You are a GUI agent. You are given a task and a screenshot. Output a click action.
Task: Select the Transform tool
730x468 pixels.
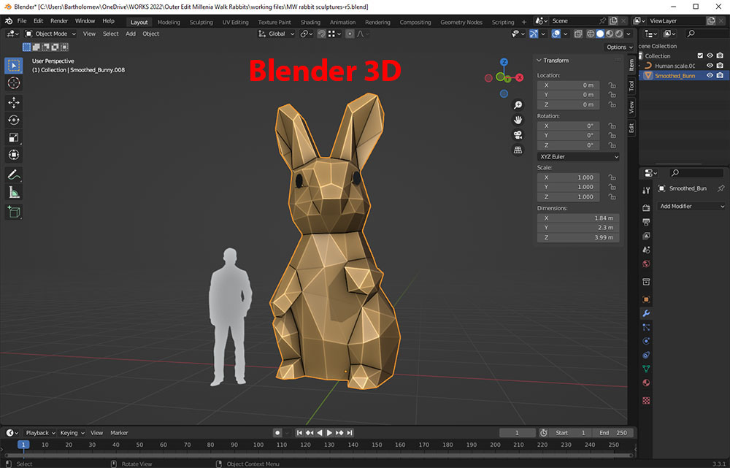point(13,155)
